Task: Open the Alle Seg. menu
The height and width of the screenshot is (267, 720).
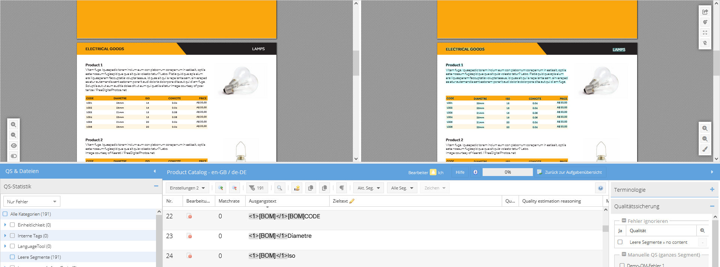Action: pos(402,188)
